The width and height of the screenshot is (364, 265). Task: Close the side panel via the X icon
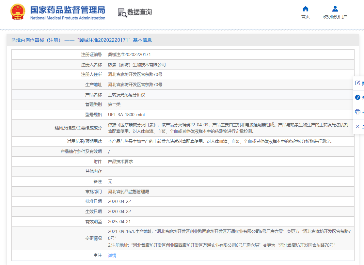pos(358,125)
